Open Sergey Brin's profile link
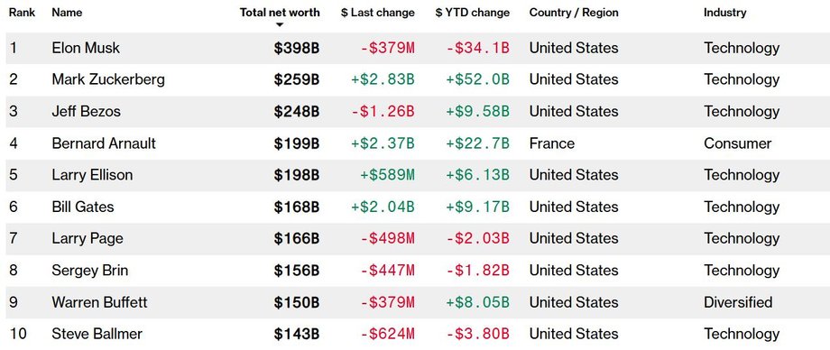The image size is (830, 350). coord(90,271)
